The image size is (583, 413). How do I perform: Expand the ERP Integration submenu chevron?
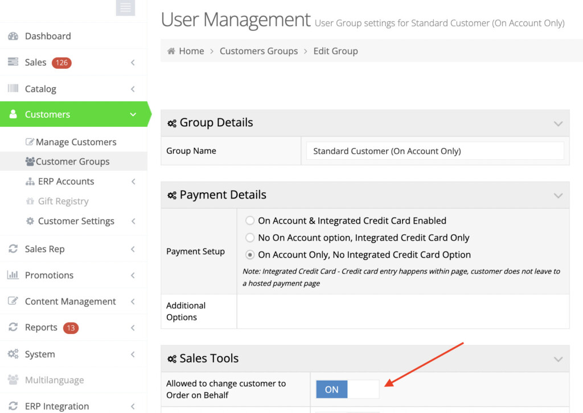tap(133, 406)
